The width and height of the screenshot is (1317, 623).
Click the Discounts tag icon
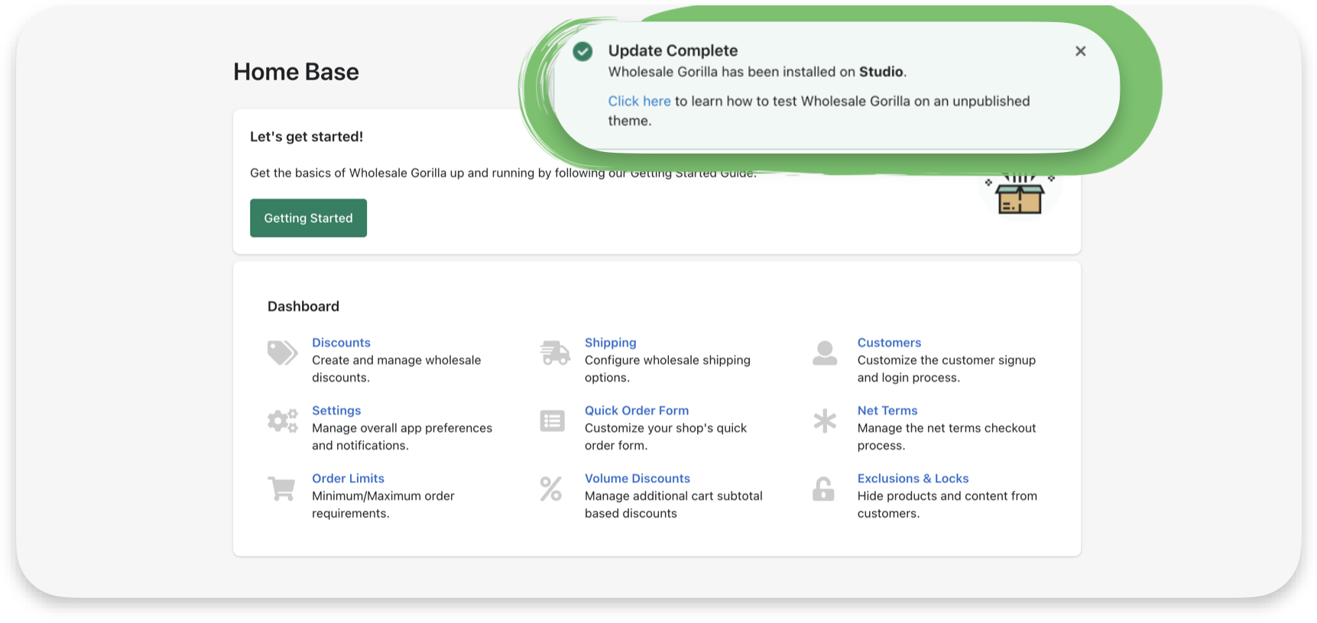point(282,353)
